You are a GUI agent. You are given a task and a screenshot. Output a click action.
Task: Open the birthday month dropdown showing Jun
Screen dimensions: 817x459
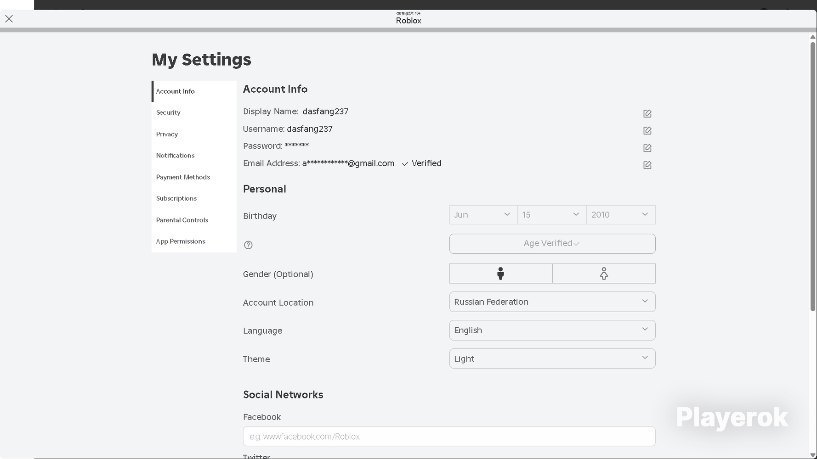(483, 215)
